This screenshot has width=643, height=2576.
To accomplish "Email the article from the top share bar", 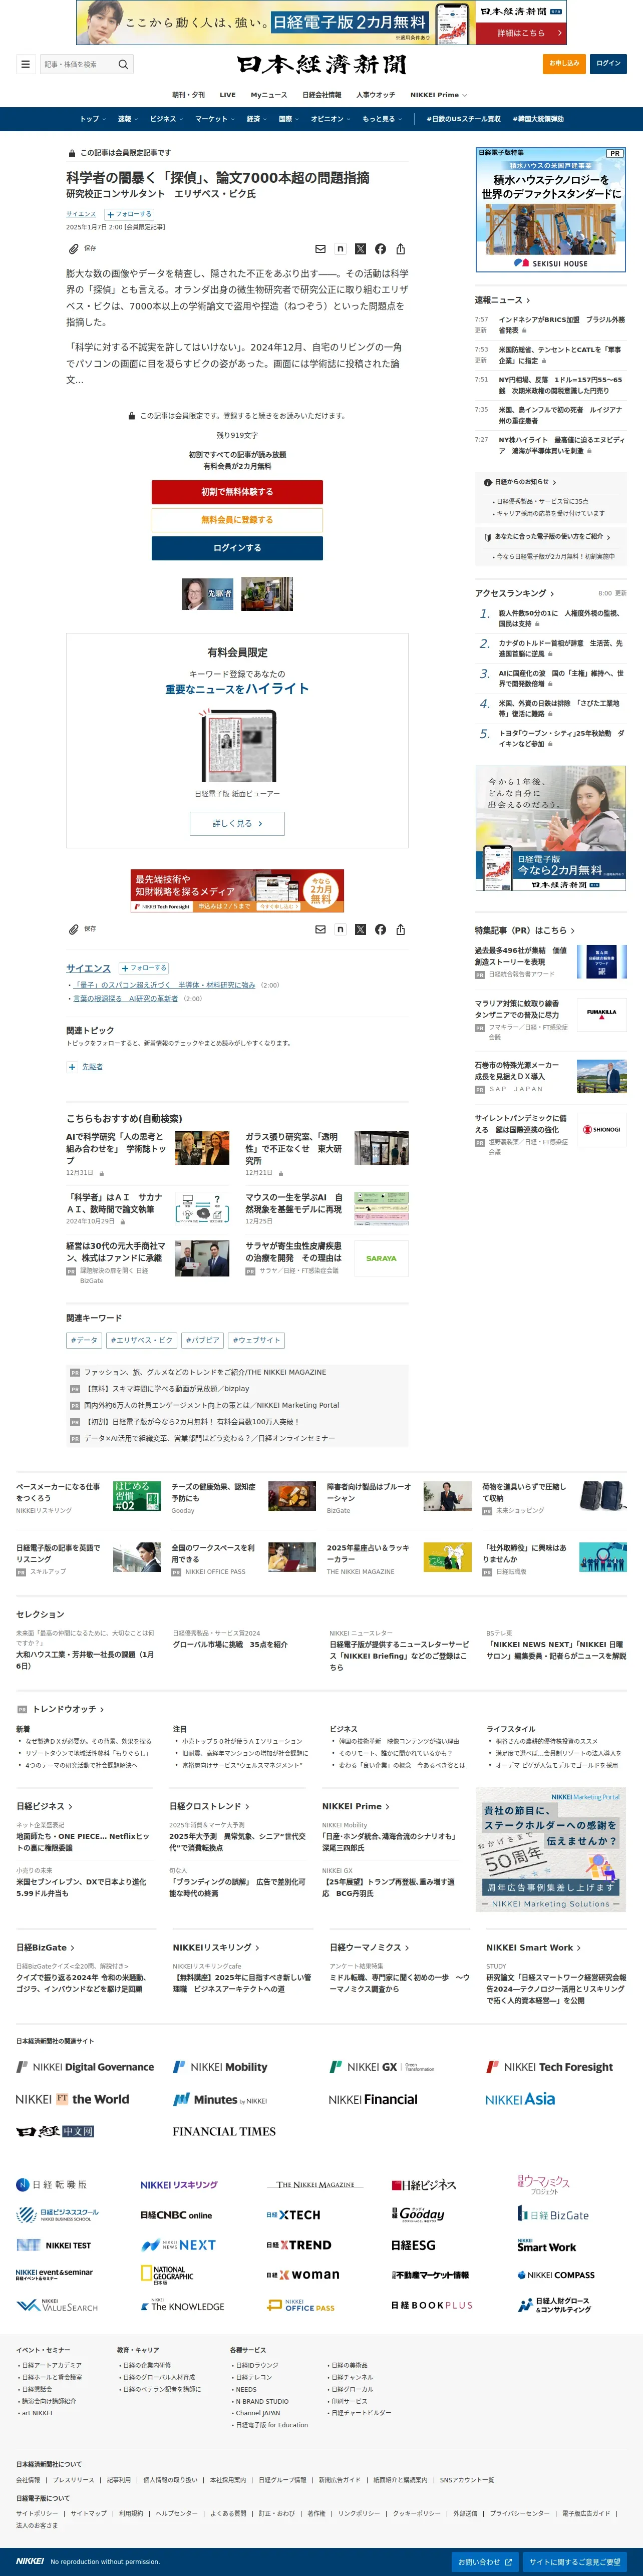I will click(x=320, y=249).
